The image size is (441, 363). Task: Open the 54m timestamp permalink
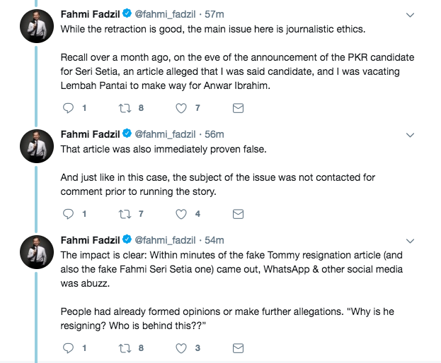click(214, 239)
